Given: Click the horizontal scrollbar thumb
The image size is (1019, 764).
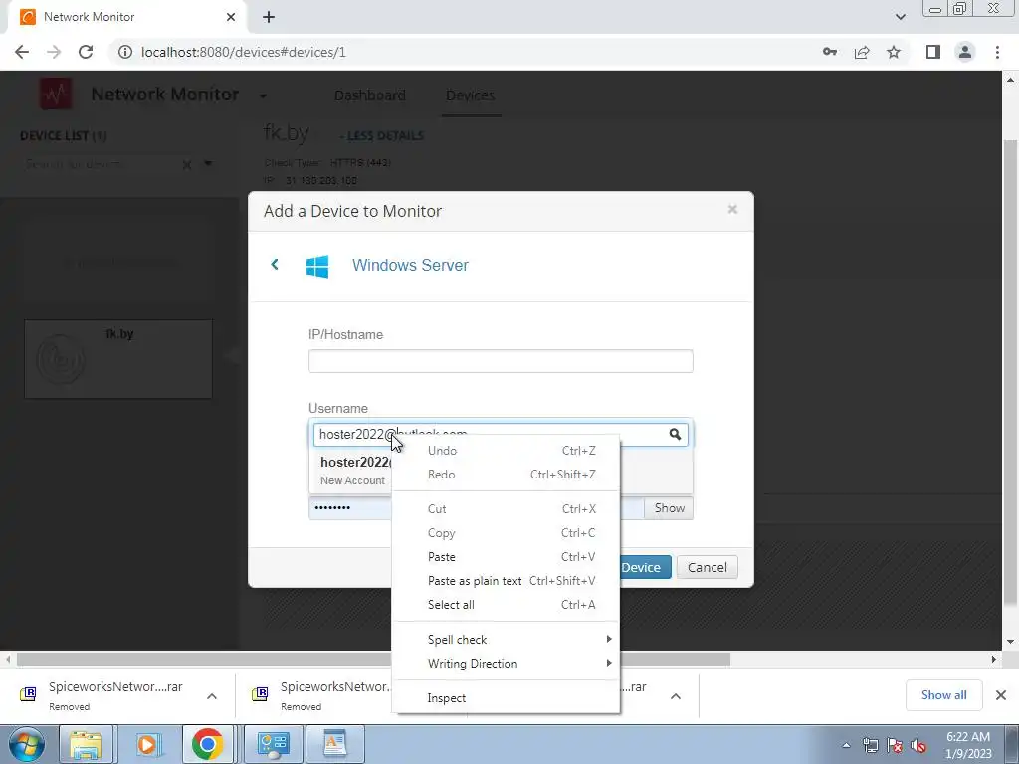Looking at the screenshot, I should 374,660.
